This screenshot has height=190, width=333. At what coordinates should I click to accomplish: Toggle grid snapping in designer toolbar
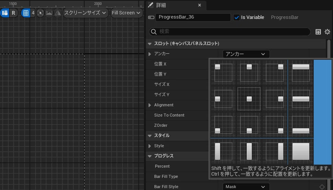26,13
